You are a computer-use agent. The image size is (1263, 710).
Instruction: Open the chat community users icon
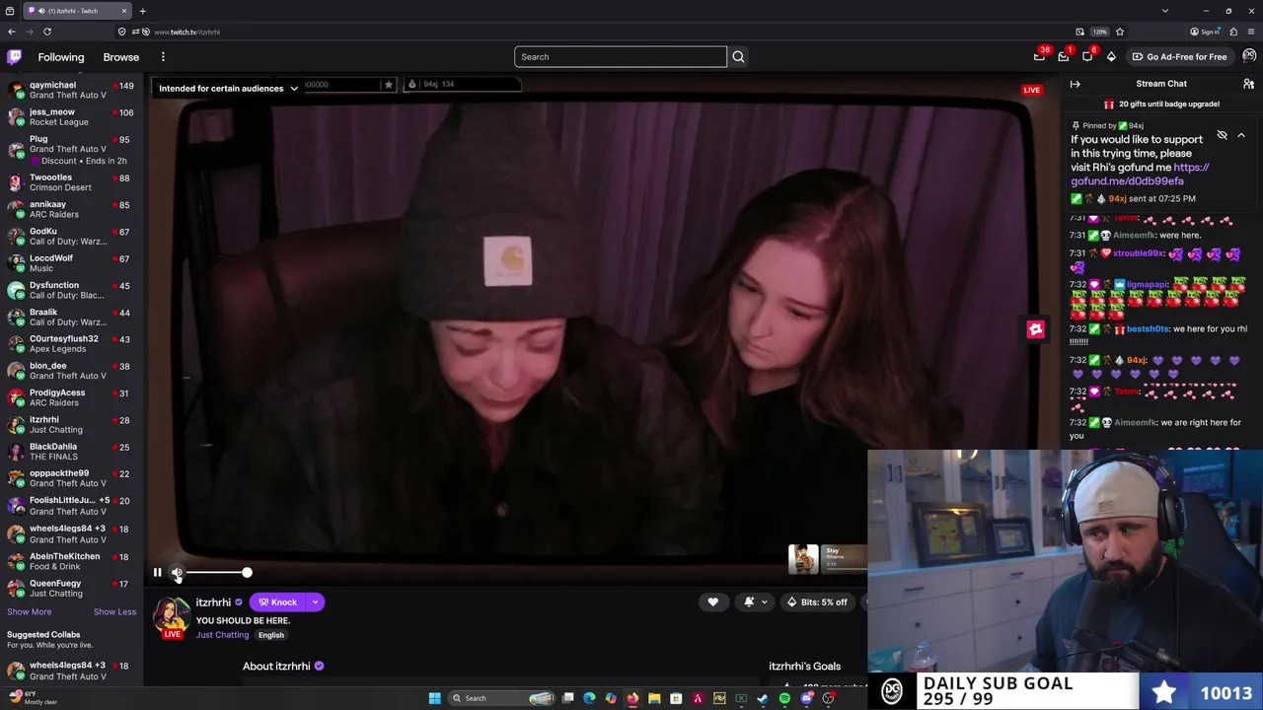1248,84
